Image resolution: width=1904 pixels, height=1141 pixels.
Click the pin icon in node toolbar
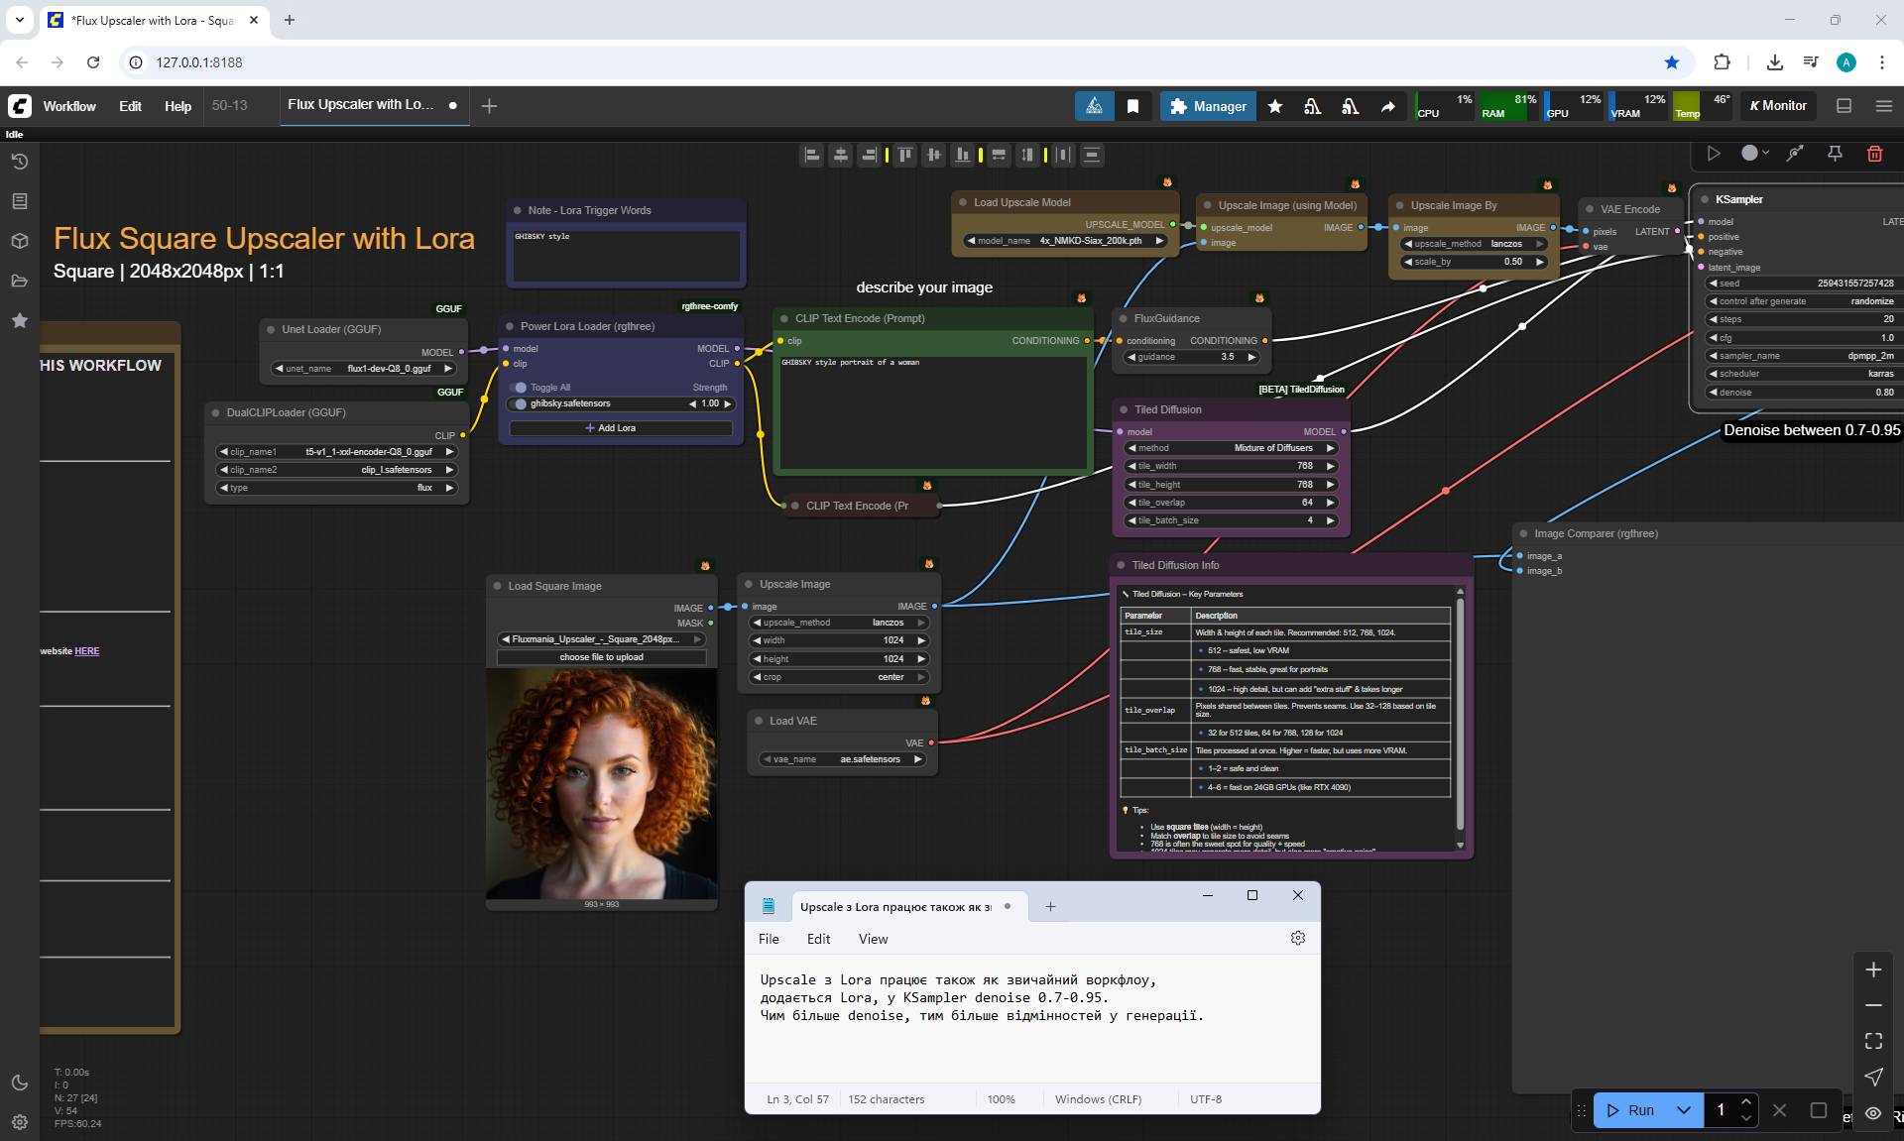coord(1835,154)
